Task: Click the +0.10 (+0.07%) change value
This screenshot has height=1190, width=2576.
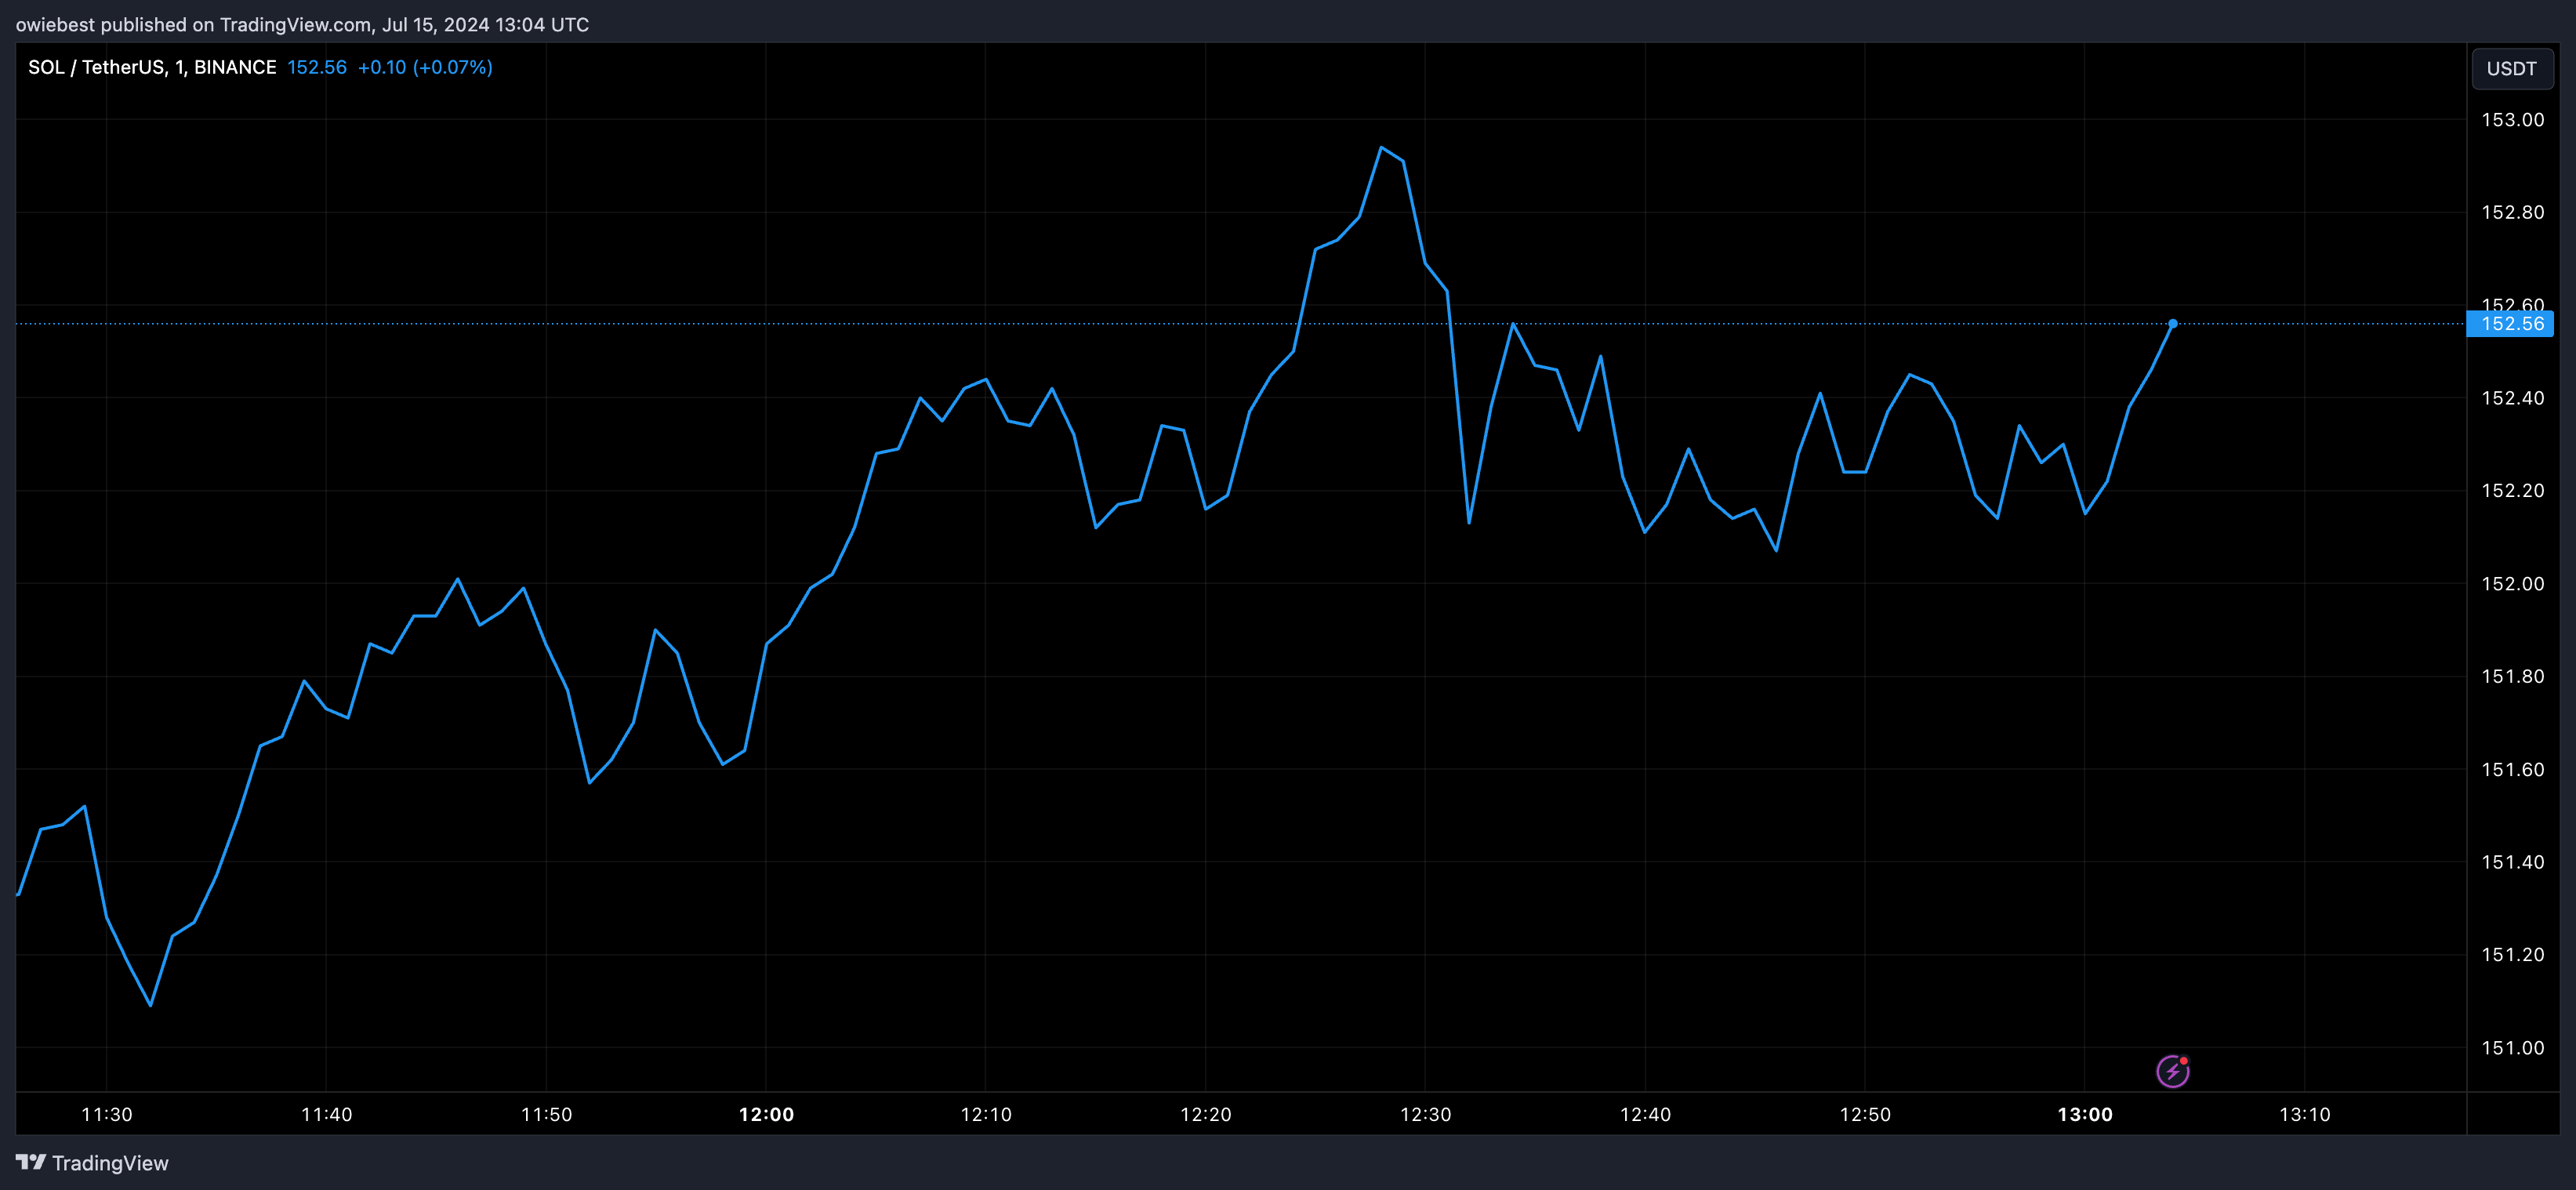Action: tap(425, 67)
